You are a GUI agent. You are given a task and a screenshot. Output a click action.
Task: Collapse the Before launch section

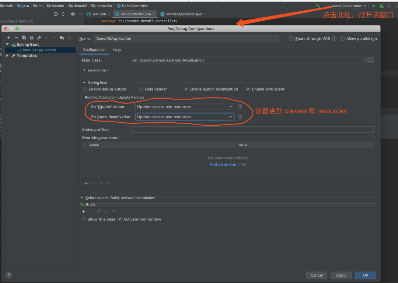tap(82, 198)
